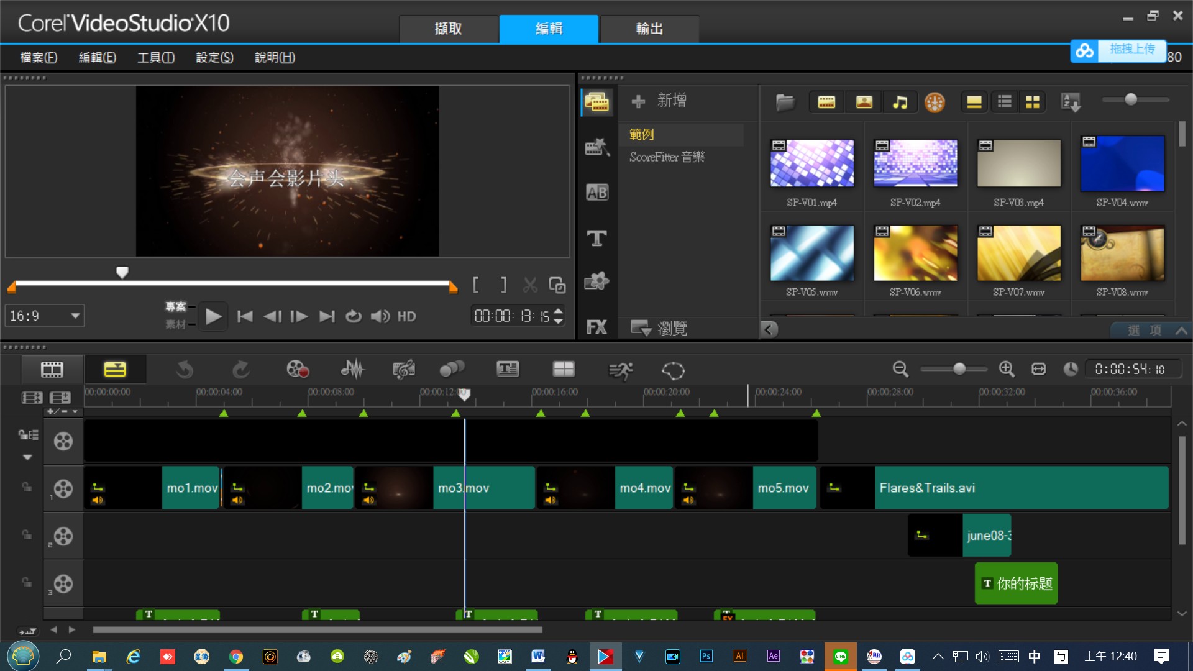
Task: Open the Sound Mixer
Action: (x=352, y=370)
